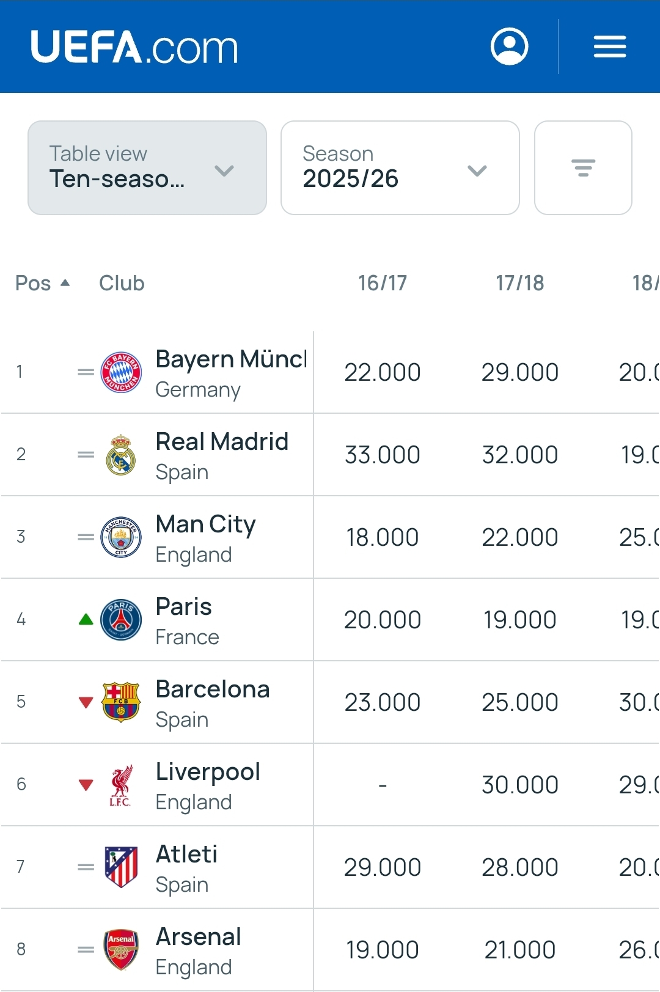Click the Man City club crest

pyautogui.click(x=121, y=537)
